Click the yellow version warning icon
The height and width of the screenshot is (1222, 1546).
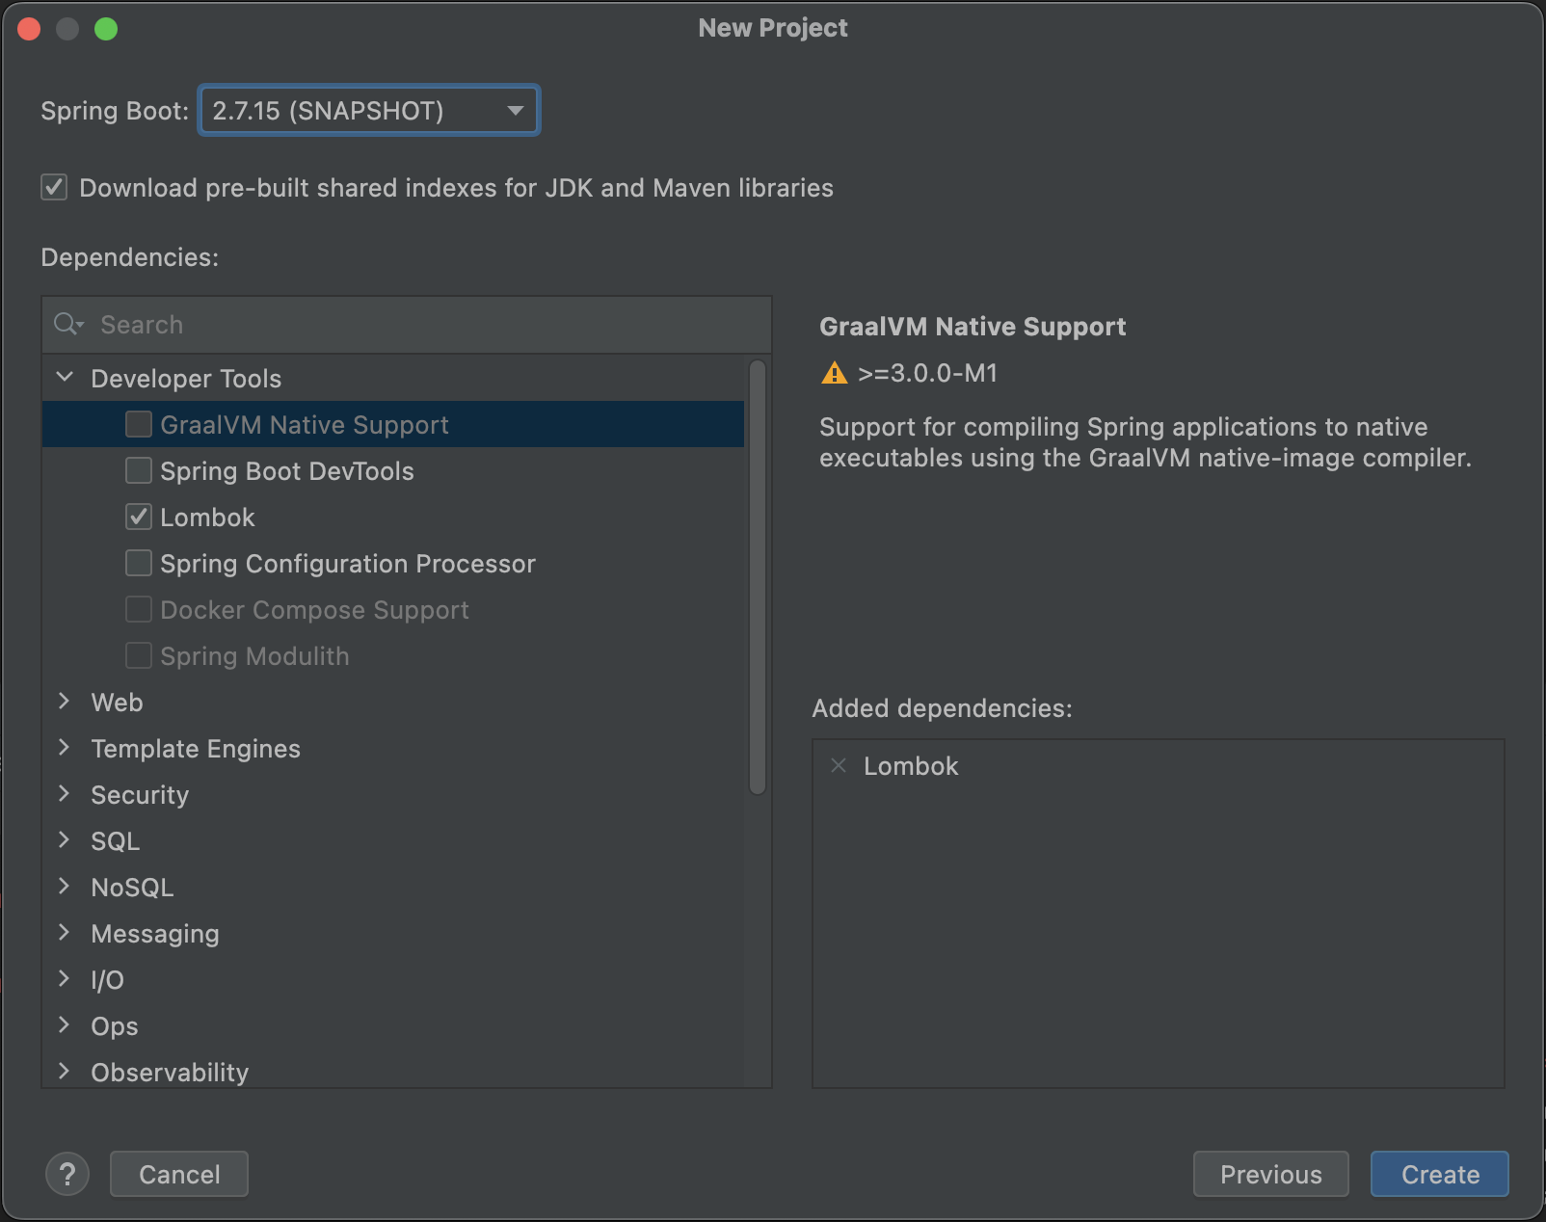(x=834, y=373)
